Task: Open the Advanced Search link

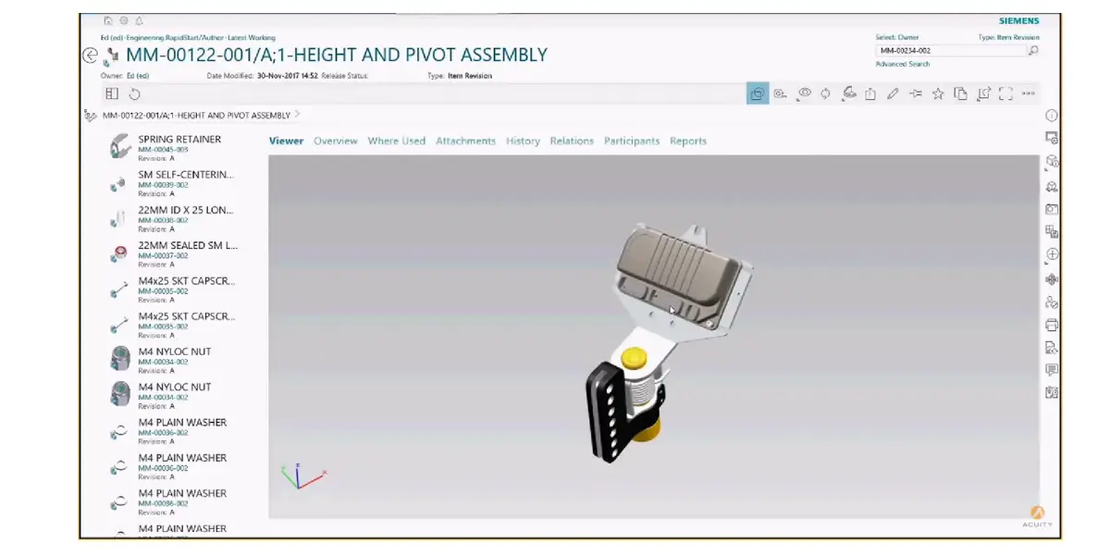Action: tap(903, 64)
